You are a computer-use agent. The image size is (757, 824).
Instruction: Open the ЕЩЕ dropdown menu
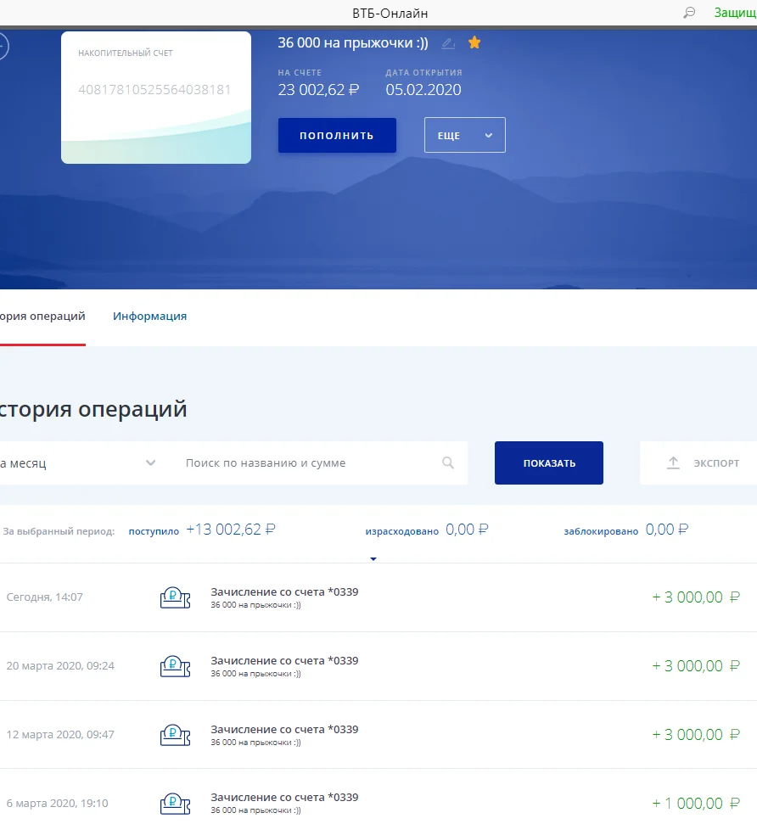(464, 135)
